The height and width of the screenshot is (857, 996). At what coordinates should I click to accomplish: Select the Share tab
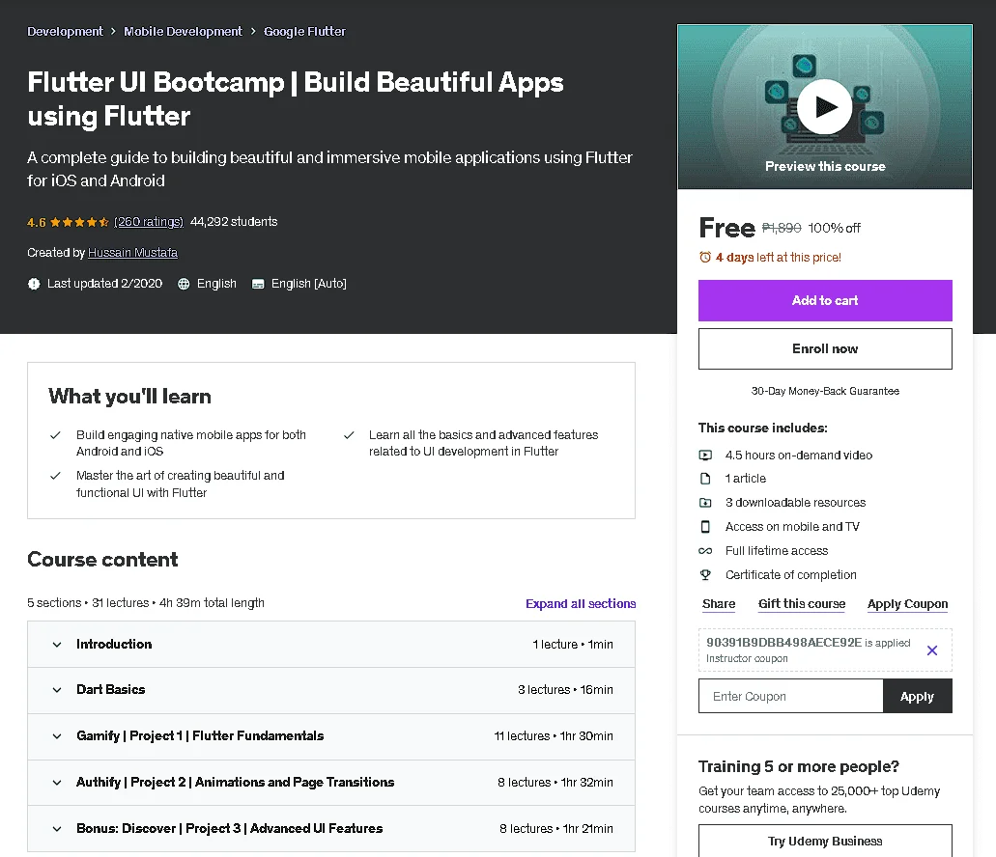[x=719, y=604]
